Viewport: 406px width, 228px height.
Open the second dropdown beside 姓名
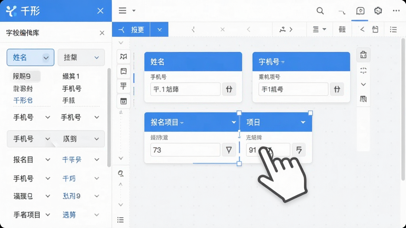pos(81,57)
